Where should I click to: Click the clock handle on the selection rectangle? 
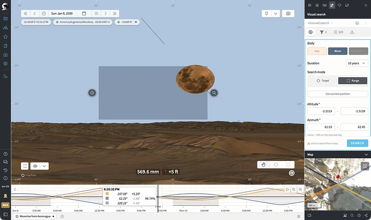coord(92,93)
